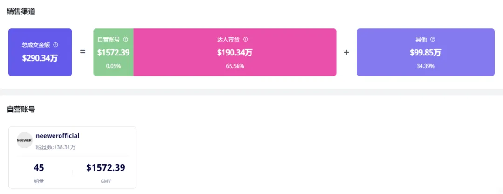This screenshot has width=503, height=194.
Task: Click the 65.56% share in pink segment
Action: (235, 66)
